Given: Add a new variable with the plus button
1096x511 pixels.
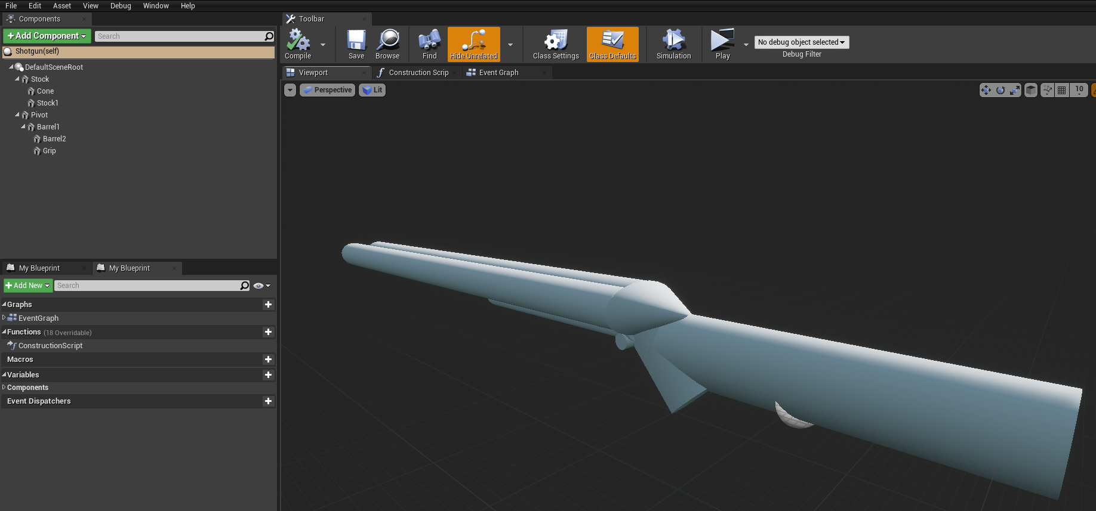Looking at the screenshot, I should (268, 375).
